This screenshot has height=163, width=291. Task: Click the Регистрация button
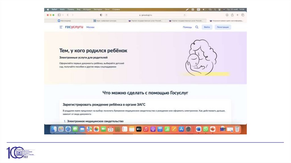[x=223, y=27]
